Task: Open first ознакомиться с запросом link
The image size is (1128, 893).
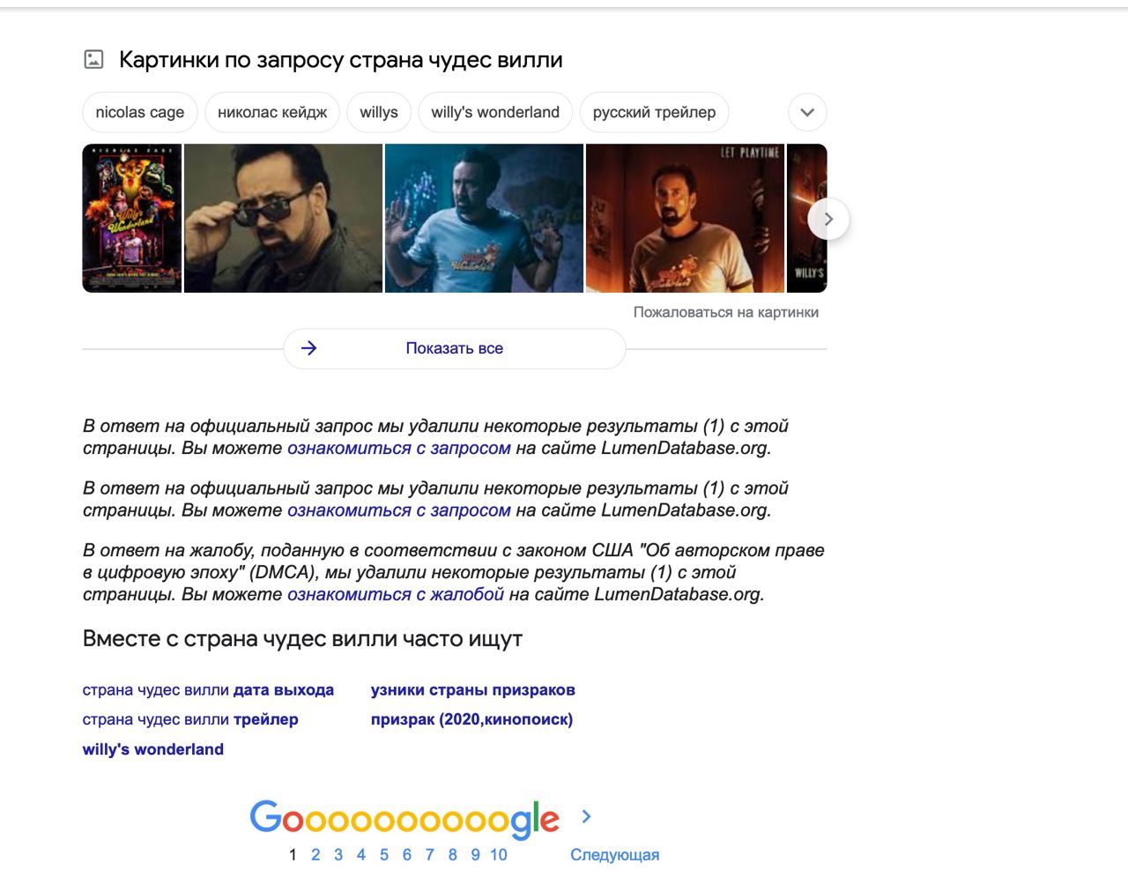Action: pos(399,448)
